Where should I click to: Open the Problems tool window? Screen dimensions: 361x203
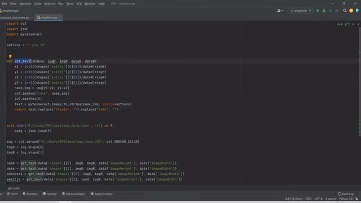(x=30, y=194)
